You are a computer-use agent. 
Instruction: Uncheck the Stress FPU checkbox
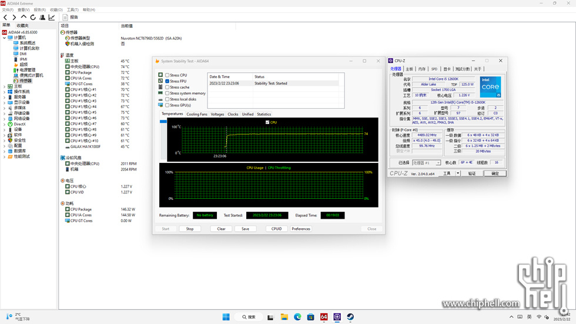pos(167,81)
